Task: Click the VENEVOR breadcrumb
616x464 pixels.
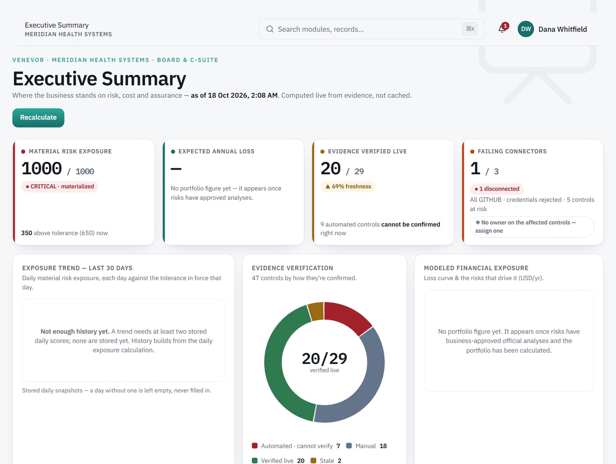Action: click(x=28, y=60)
